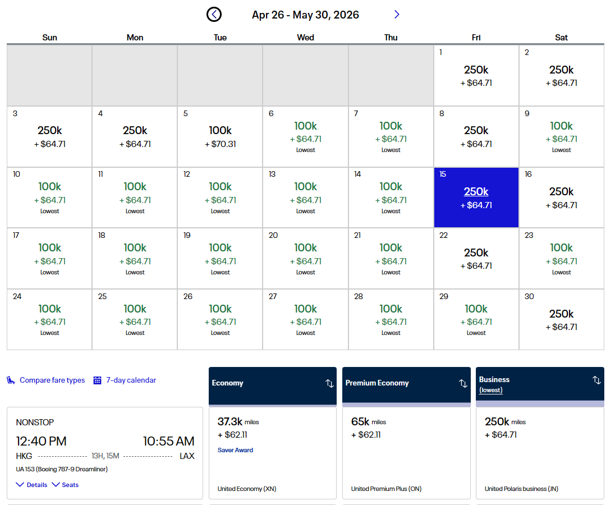Advance calendar using the right chevron arrow
This screenshot has height=505, width=606.
[397, 15]
